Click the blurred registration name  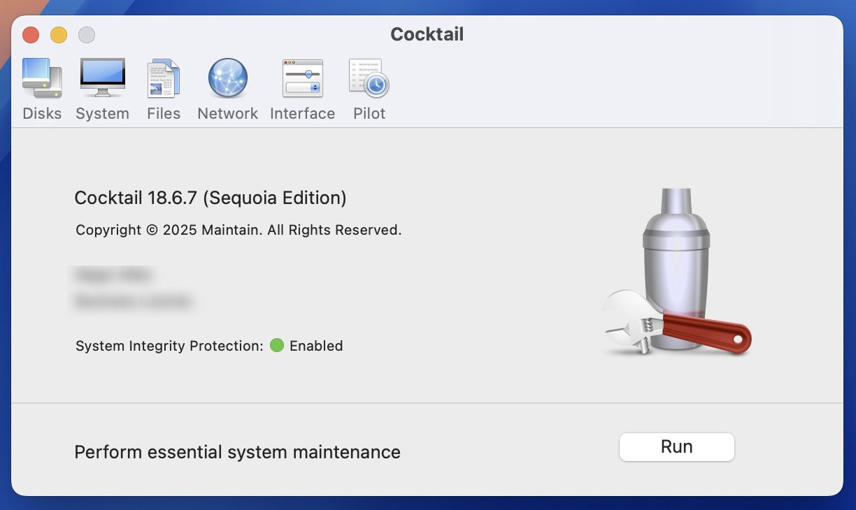[113, 275]
